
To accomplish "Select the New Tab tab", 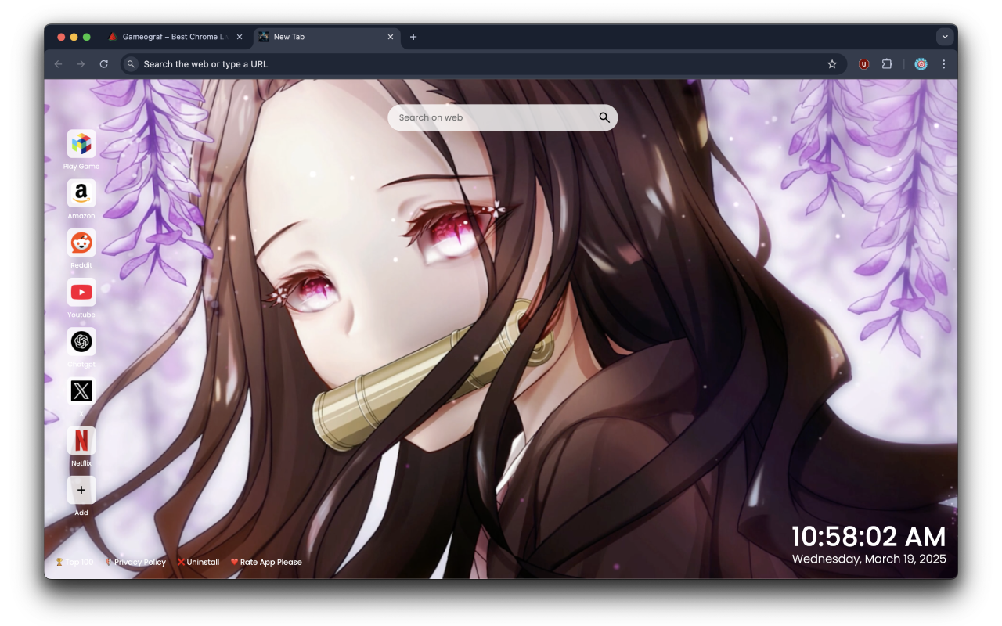I will click(313, 36).
